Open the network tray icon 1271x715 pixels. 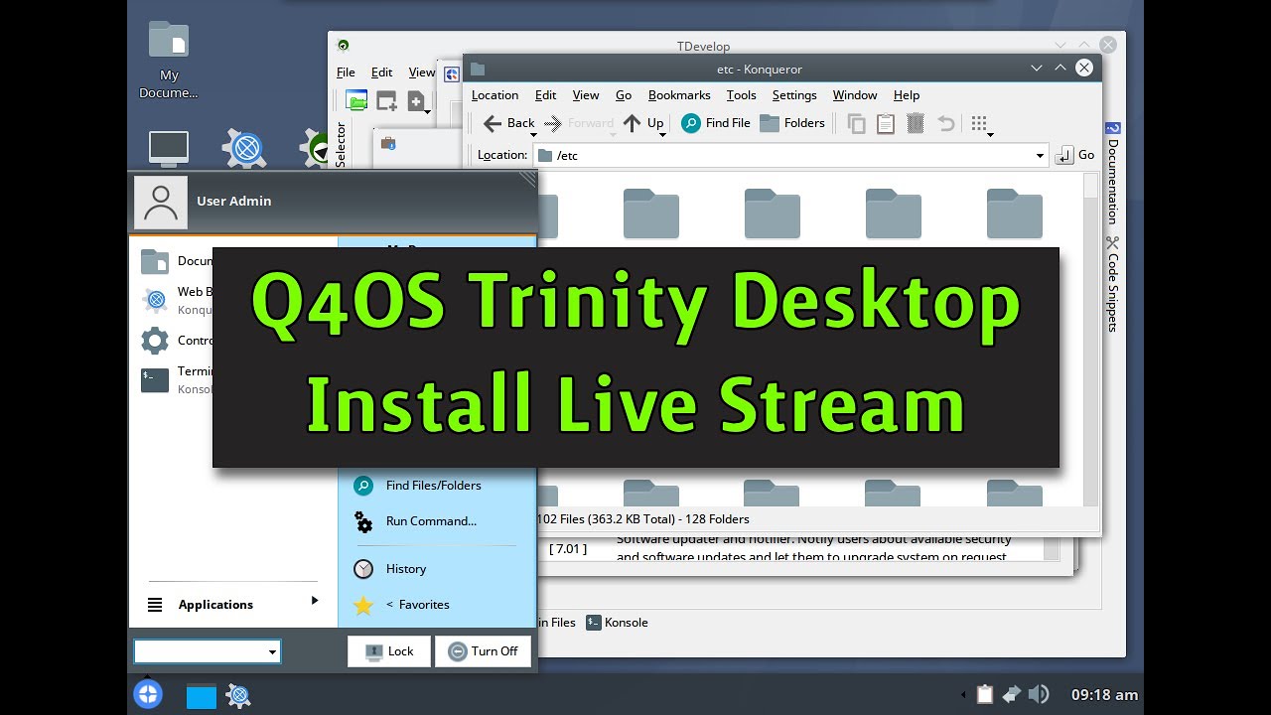click(1012, 694)
